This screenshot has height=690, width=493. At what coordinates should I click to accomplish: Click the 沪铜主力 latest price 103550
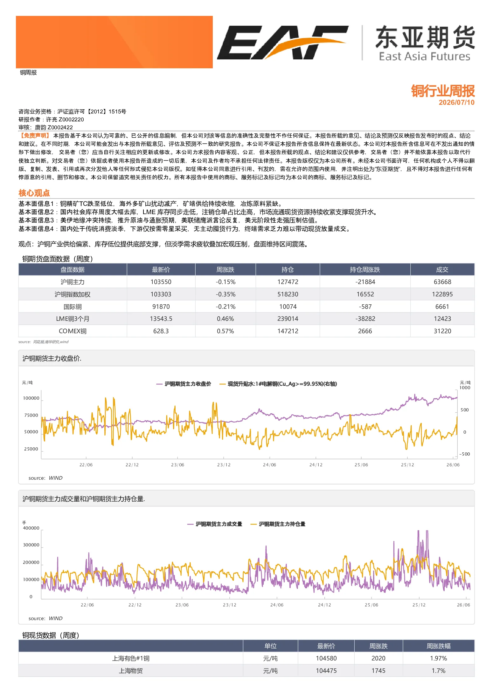click(x=161, y=282)
